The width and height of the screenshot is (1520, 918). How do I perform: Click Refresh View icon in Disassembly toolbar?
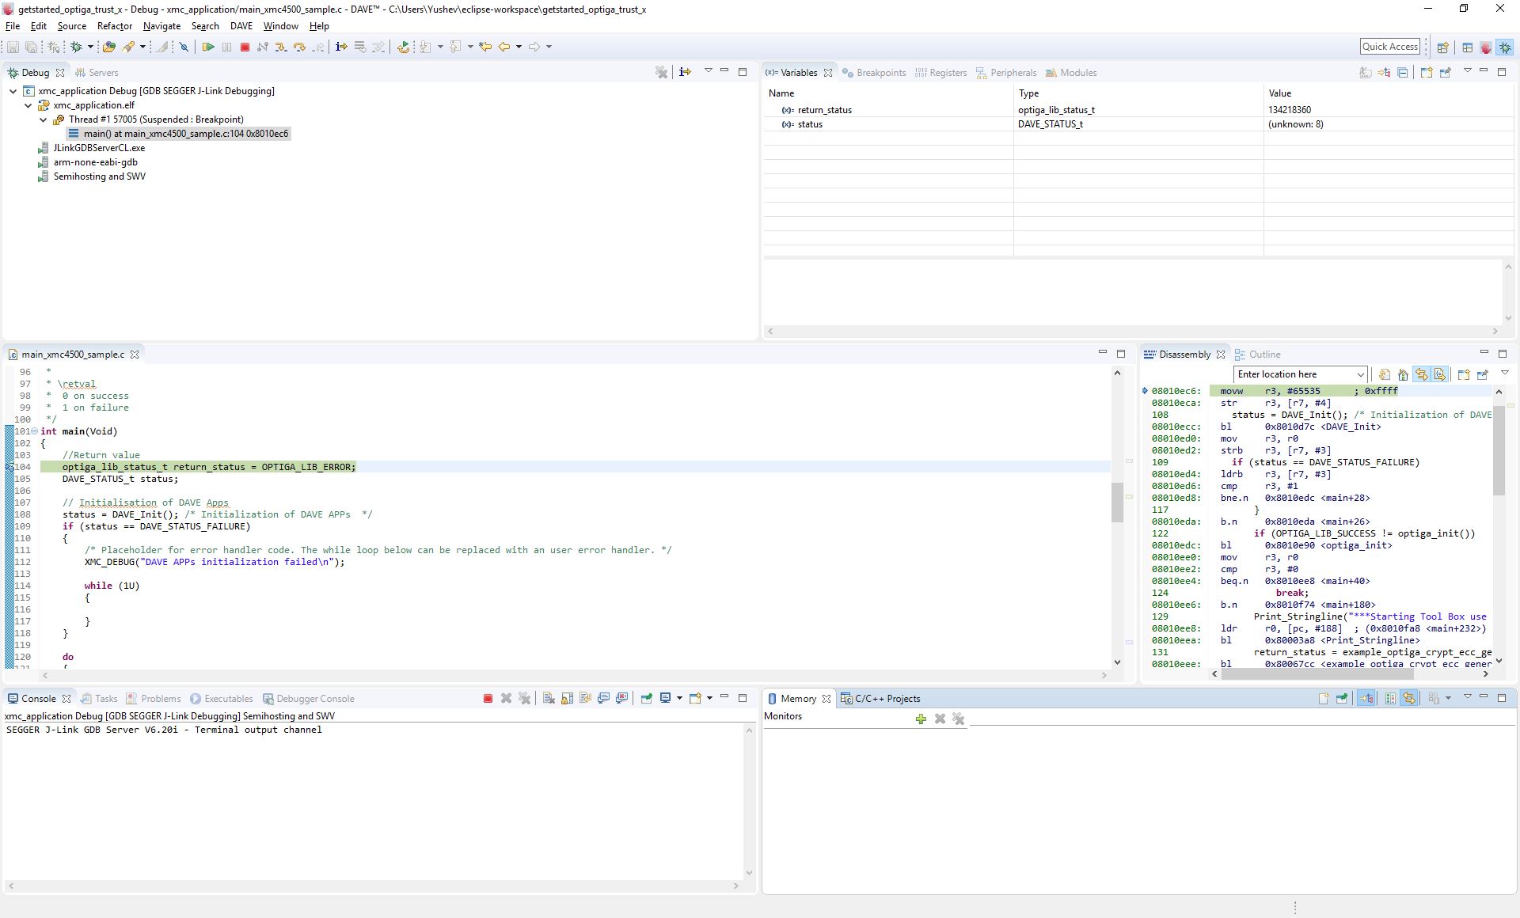click(1384, 374)
